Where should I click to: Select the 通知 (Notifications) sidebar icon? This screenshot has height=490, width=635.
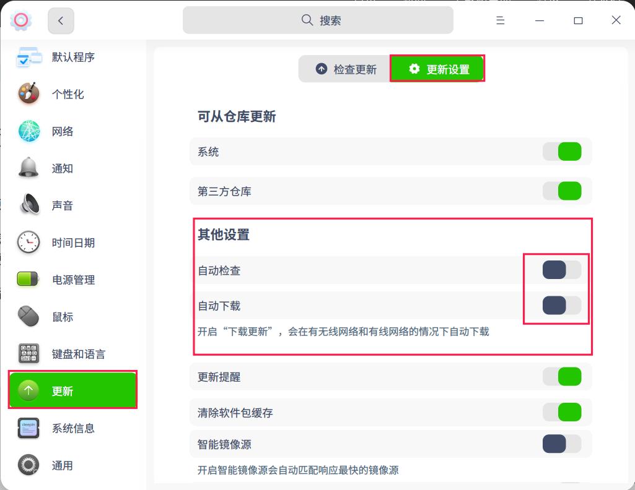click(x=28, y=168)
